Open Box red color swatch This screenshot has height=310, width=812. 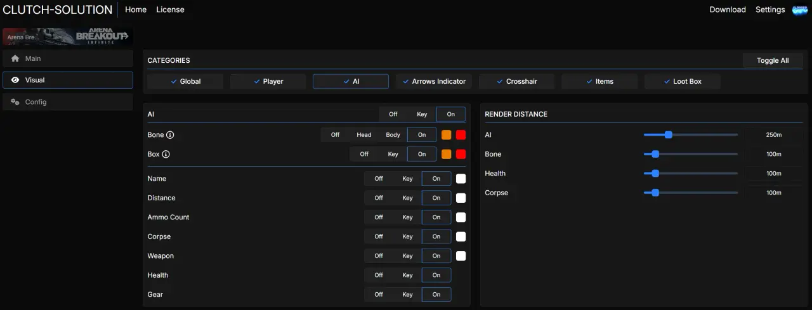(x=461, y=154)
